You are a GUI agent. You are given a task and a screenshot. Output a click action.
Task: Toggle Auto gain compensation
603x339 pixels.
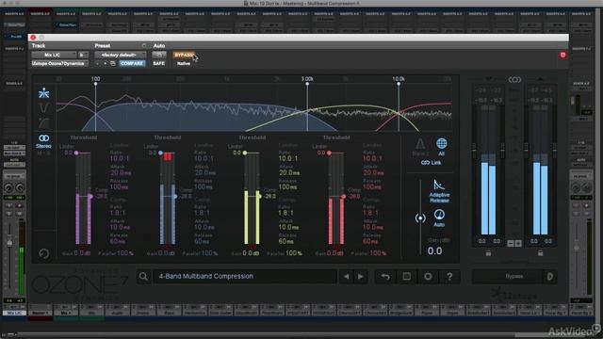[439, 218]
